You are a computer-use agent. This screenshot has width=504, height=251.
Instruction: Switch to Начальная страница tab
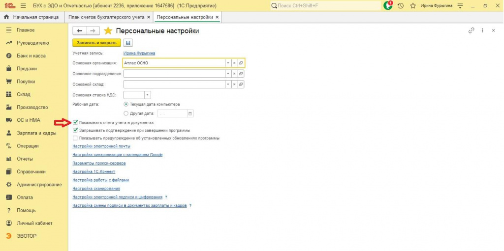(x=31, y=17)
